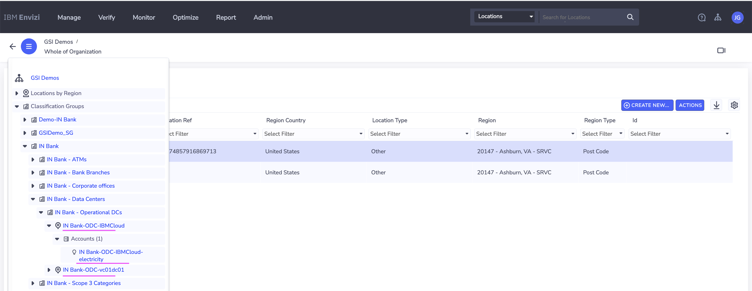Open the Region column Select Filter dropdown

(525, 134)
